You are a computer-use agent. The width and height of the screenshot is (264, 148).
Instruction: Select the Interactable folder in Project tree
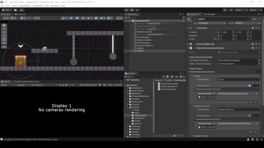(140, 116)
